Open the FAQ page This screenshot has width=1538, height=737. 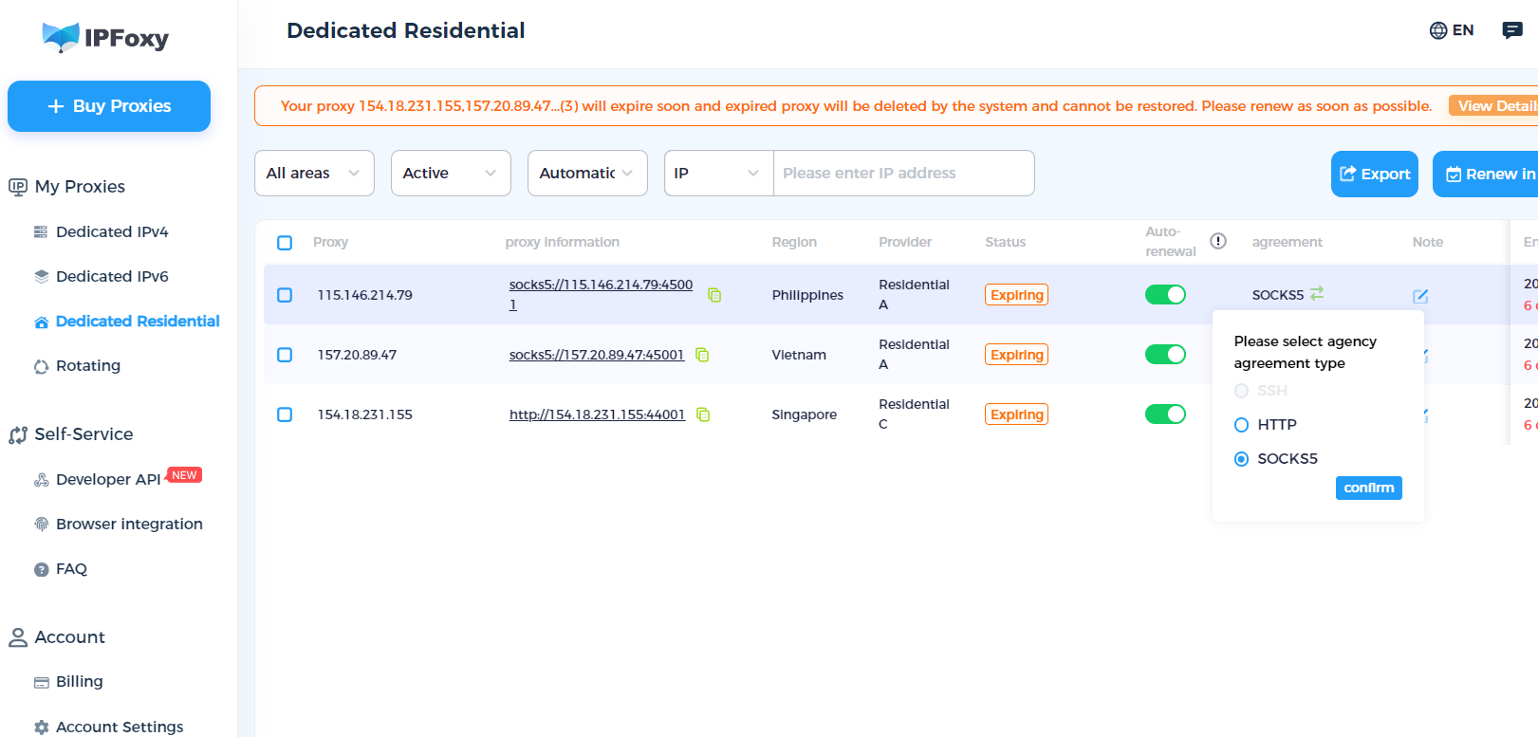(x=71, y=569)
